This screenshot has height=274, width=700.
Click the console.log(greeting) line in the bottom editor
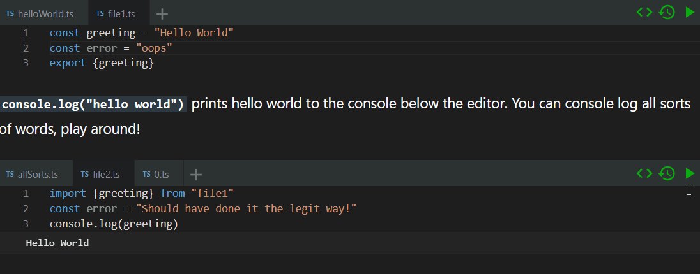(114, 224)
